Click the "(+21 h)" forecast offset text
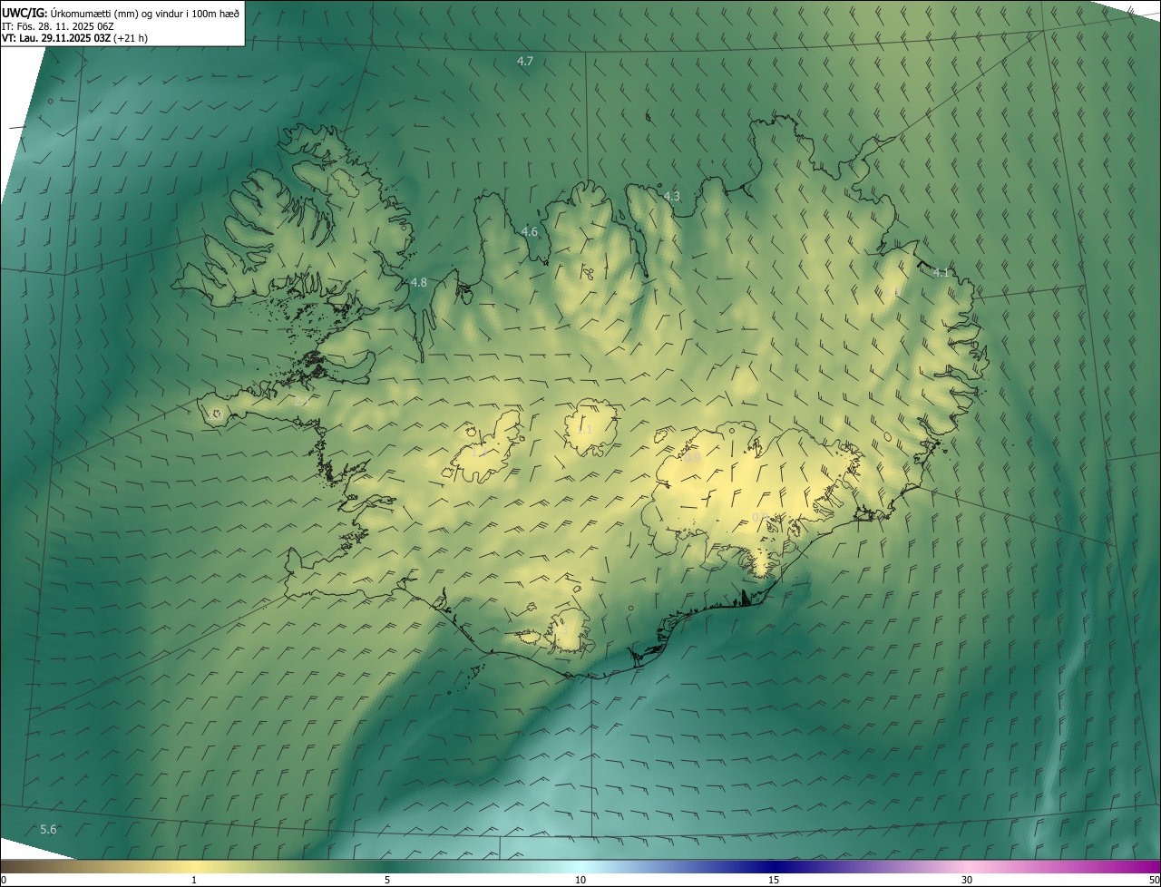The height and width of the screenshot is (887, 1161). click(132, 38)
